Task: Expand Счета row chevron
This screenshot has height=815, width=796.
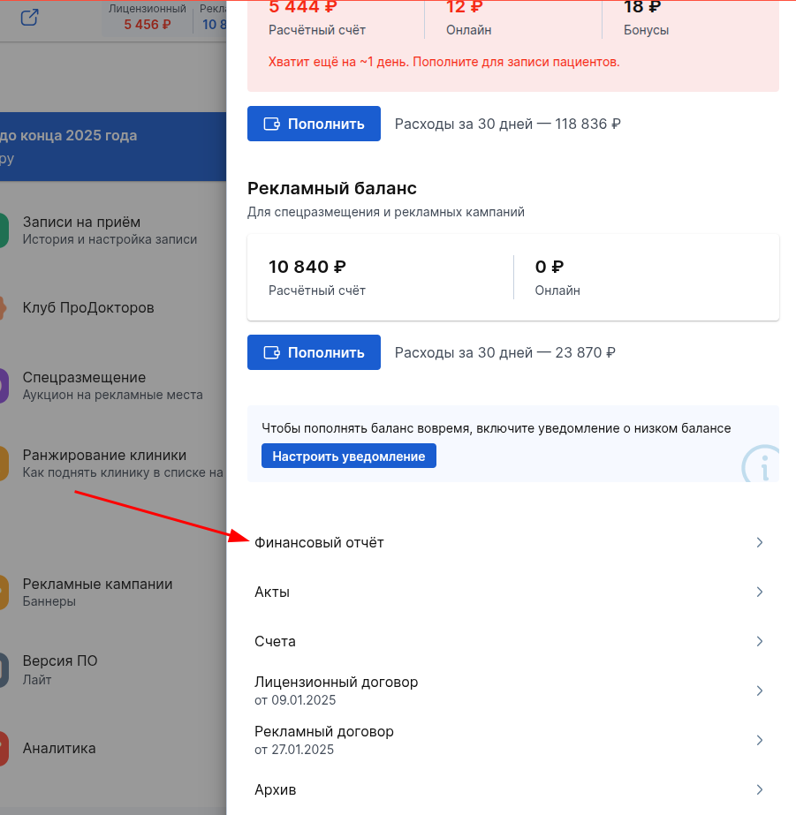Action: 759,641
